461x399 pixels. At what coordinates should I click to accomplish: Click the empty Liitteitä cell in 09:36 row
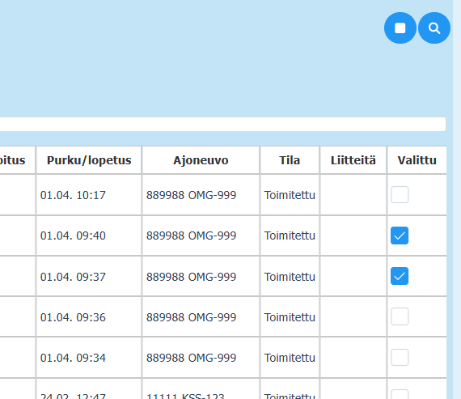tap(353, 317)
